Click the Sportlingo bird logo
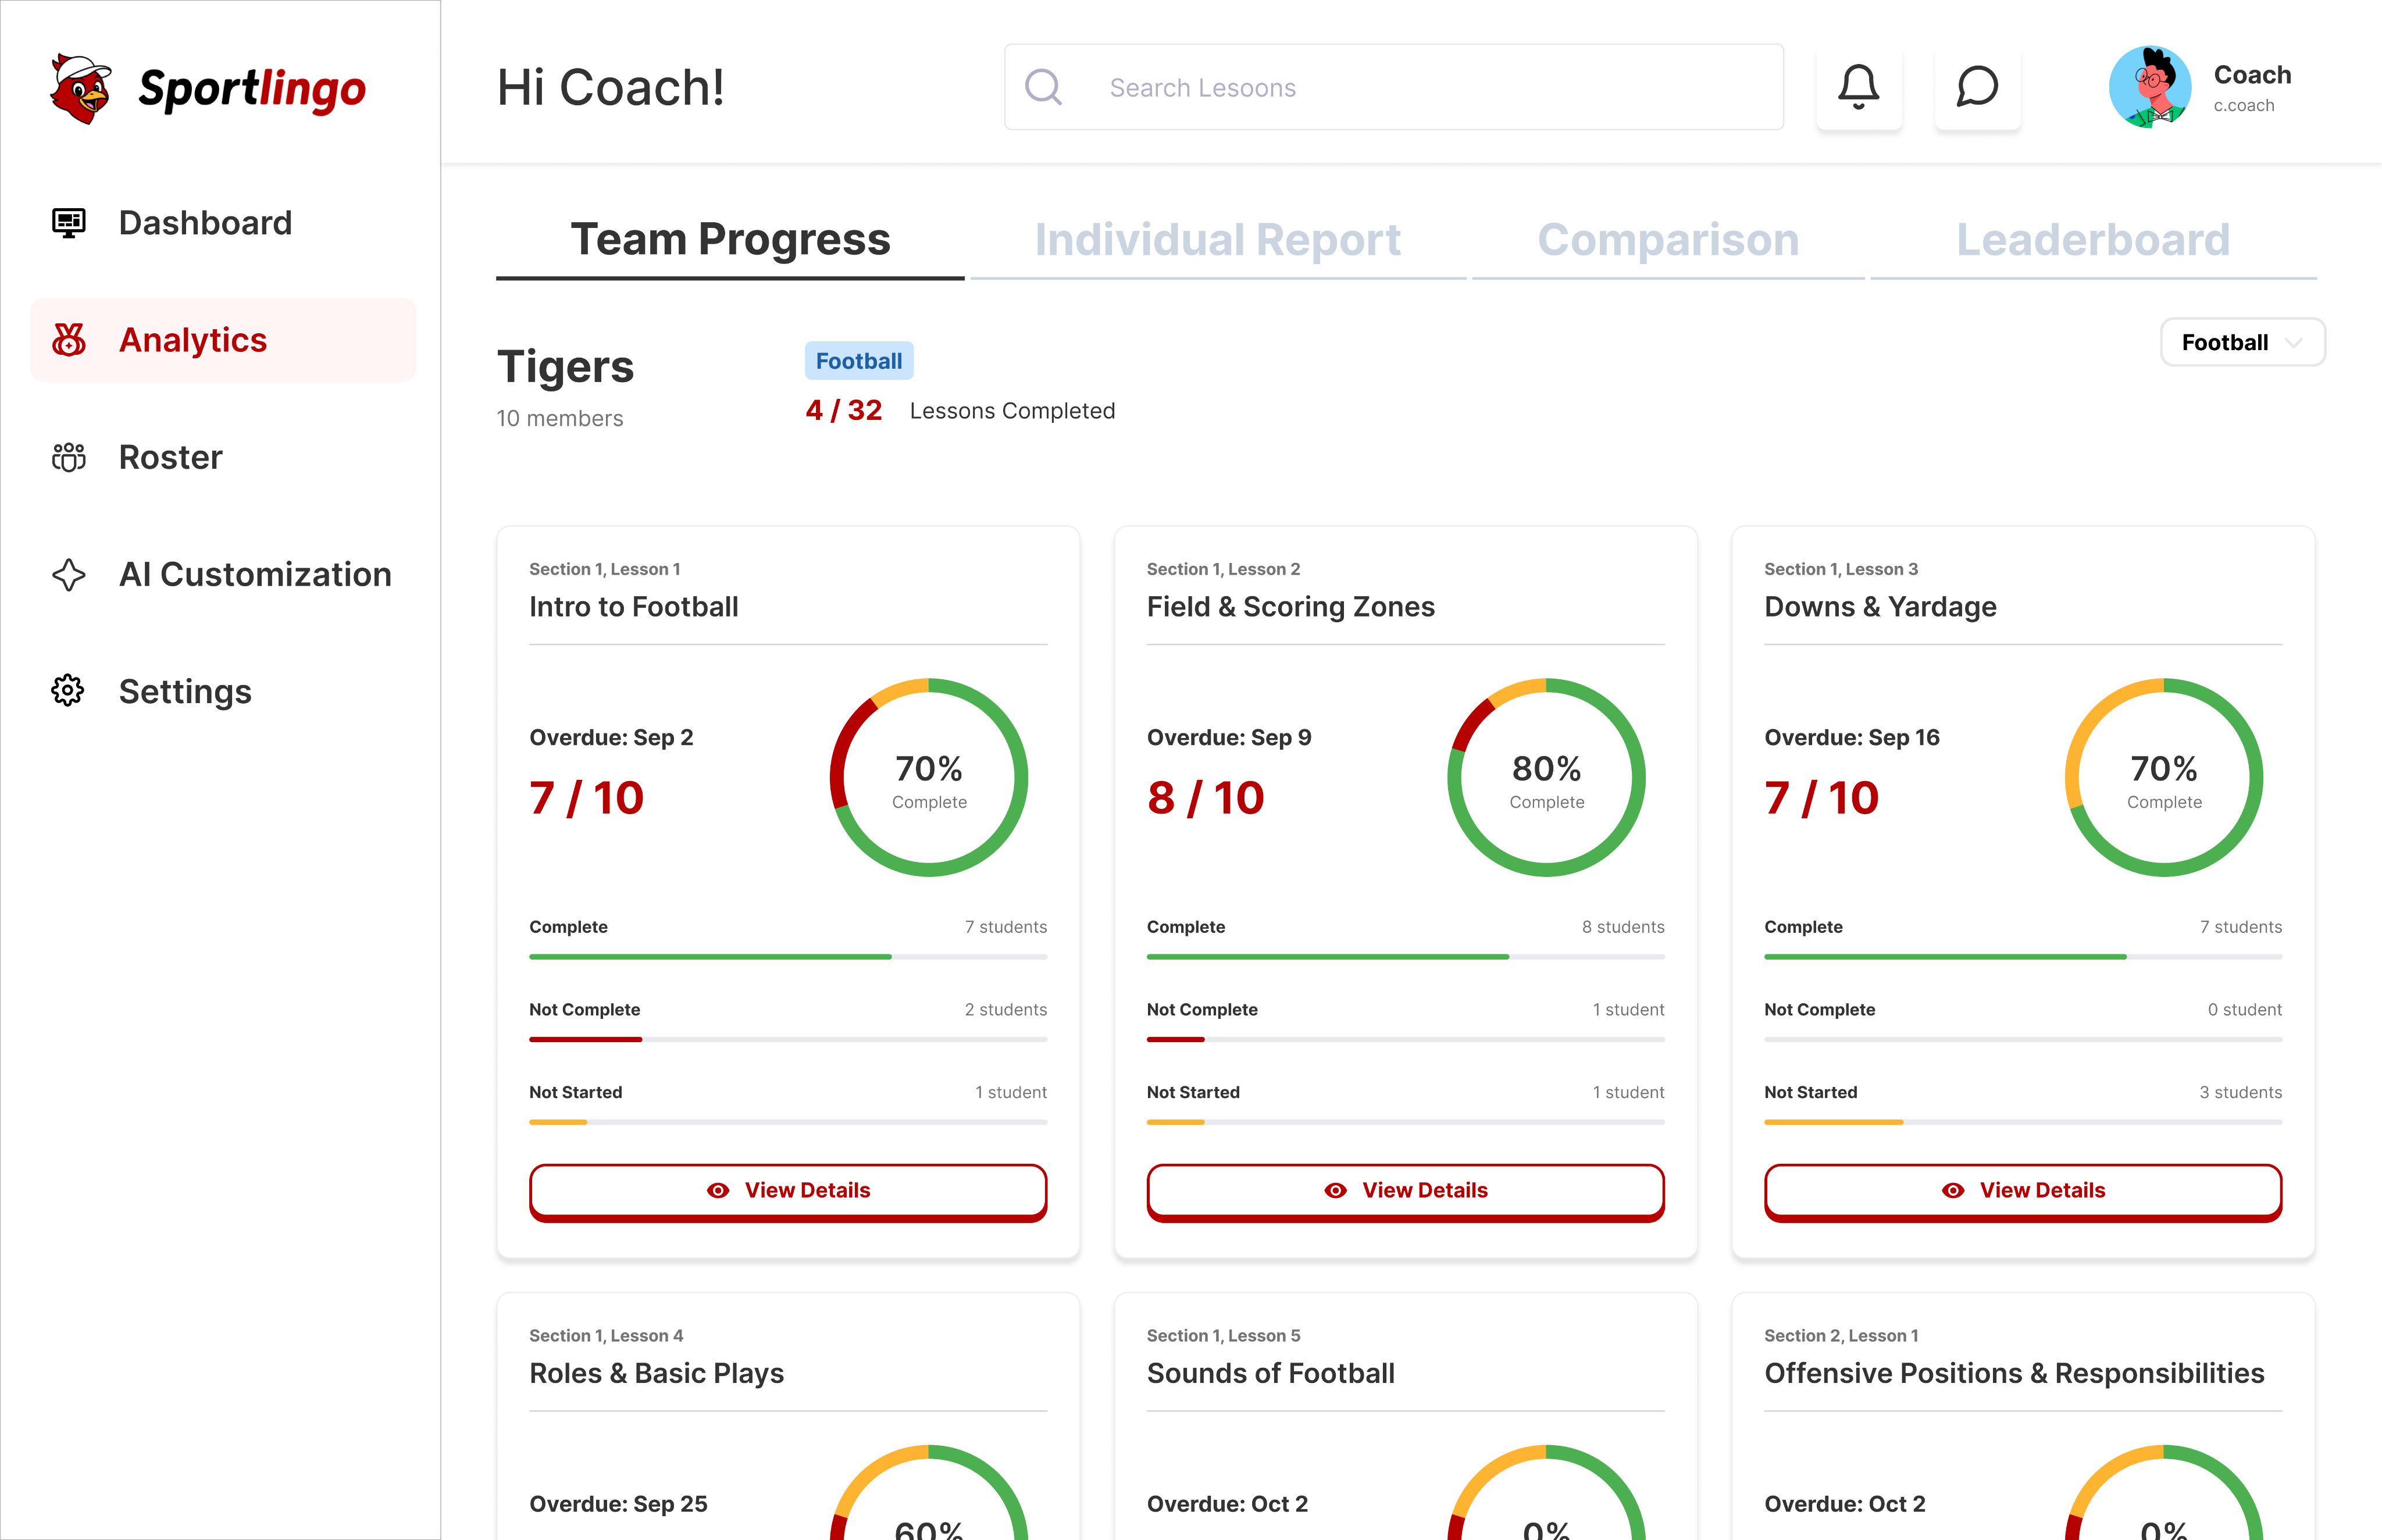The height and width of the screenshot is (1540, 2382). pos(80,89)
